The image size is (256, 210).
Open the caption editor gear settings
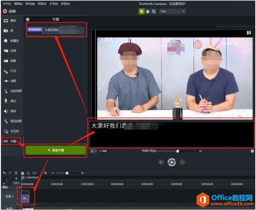(252, 151)
